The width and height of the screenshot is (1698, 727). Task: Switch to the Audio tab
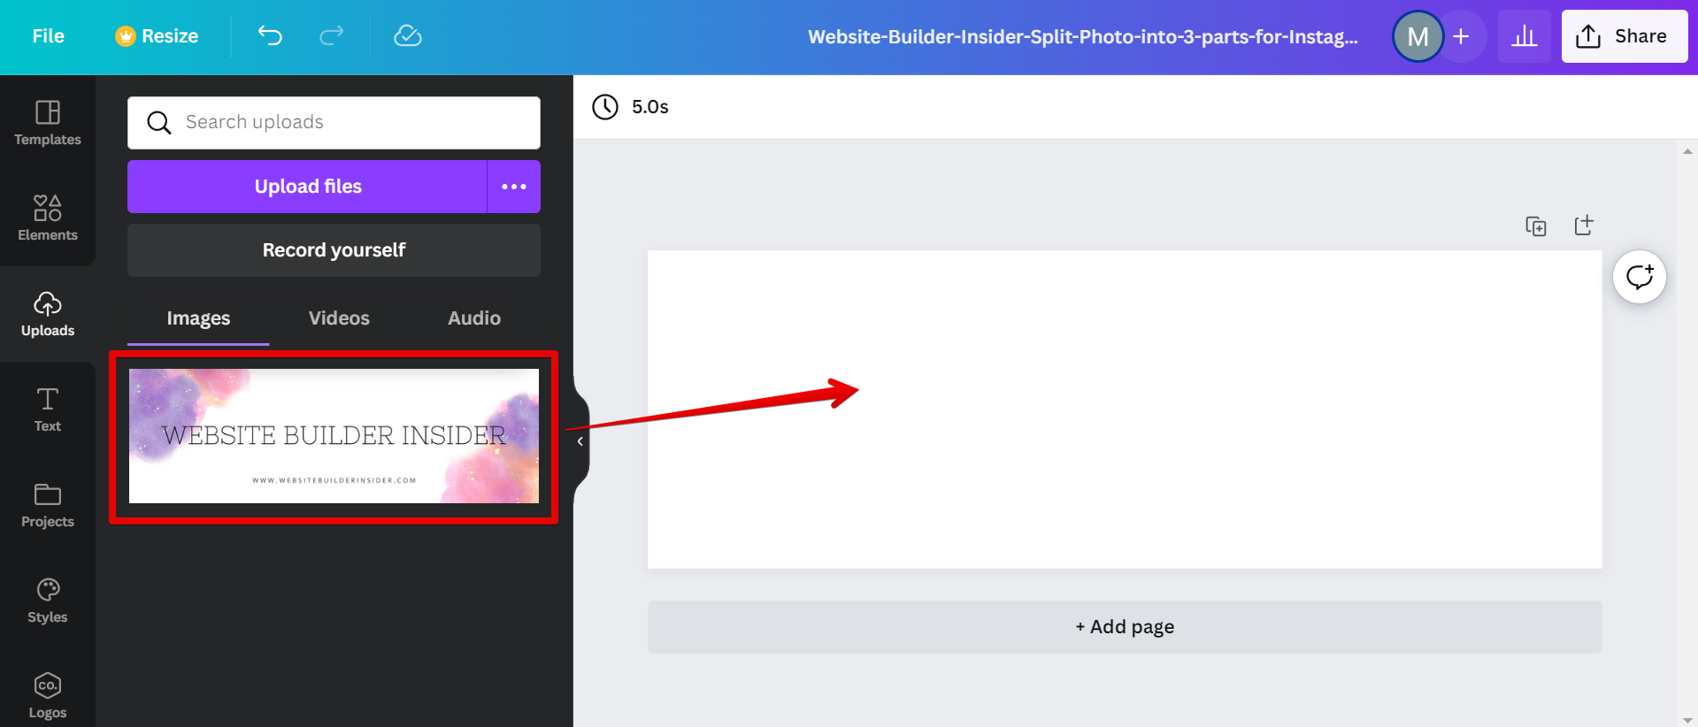click(474, 318)
